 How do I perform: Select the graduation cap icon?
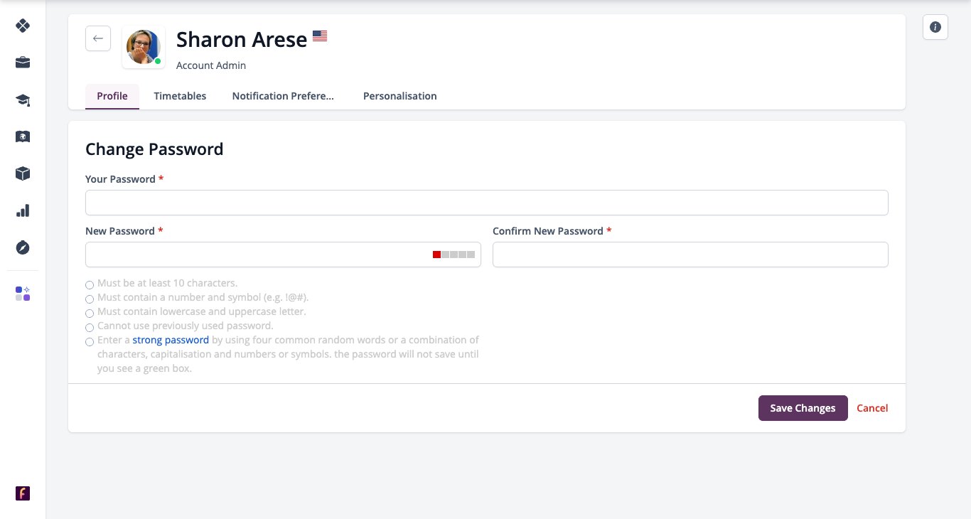23,100
